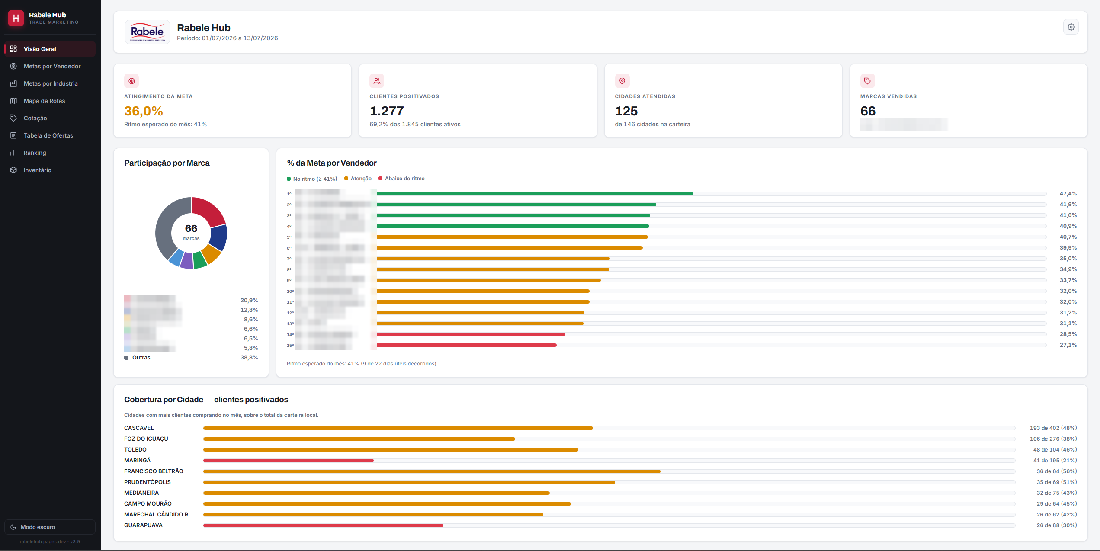Click the Metas por Indústria factory icon

coord(13,83)
